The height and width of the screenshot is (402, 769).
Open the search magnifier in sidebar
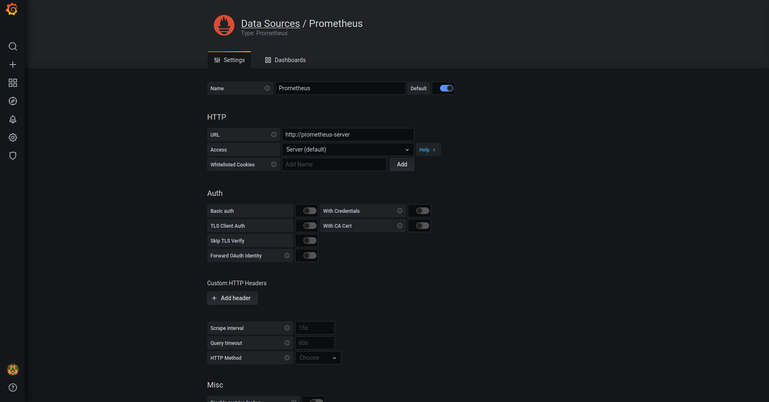tap(13, 46)
